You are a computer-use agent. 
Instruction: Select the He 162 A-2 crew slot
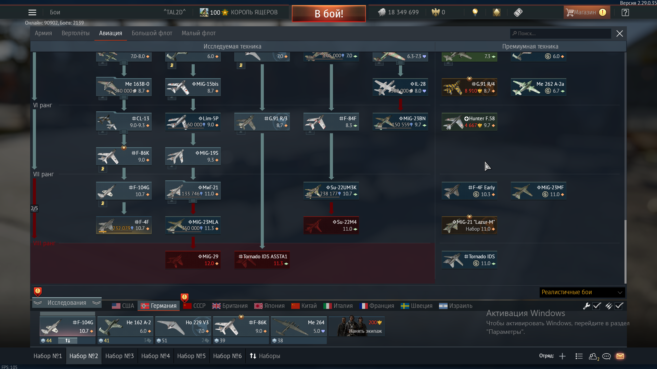125,327
